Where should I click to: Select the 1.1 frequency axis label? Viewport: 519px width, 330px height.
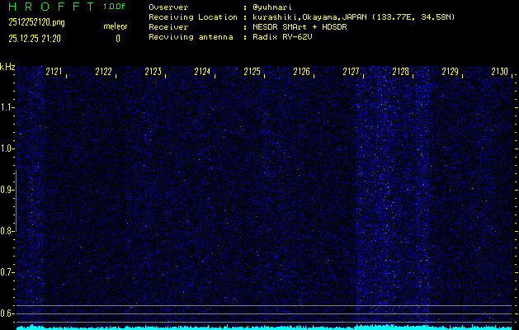coord(7,107)
